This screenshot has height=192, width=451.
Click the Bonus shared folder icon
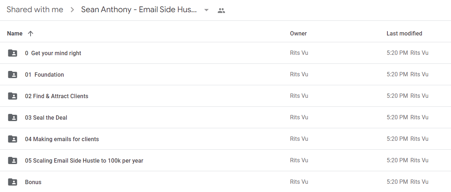click(x=13, y=182)
